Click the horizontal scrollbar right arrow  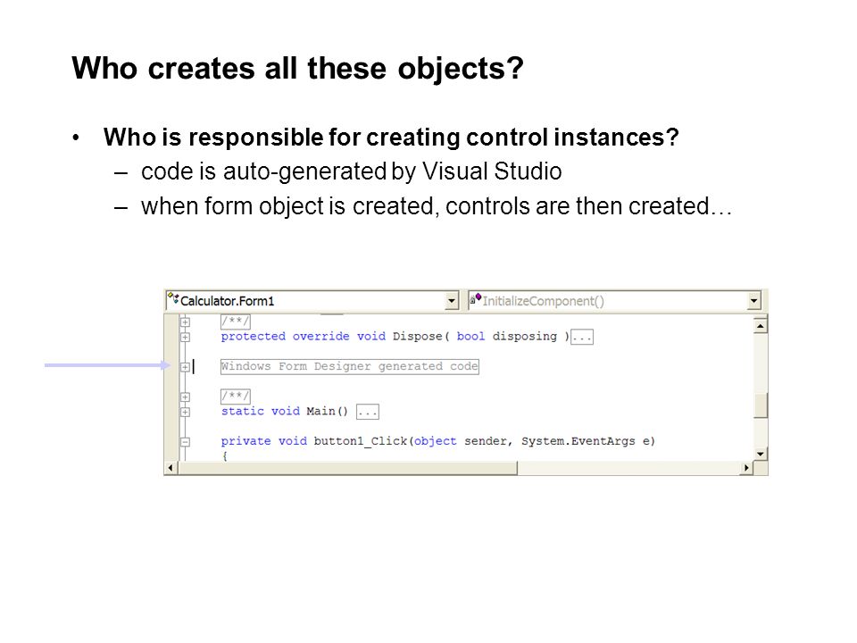[x=746, y=467]
